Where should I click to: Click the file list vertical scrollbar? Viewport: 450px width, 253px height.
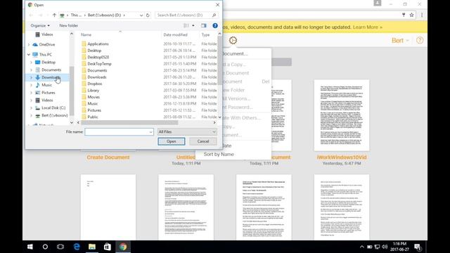tap(219, 60)
